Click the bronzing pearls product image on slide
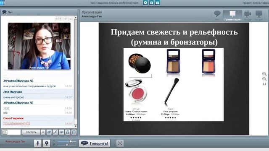Image resolution: width=269 pixels, height=151 pixels. click(x=140, y=63)
